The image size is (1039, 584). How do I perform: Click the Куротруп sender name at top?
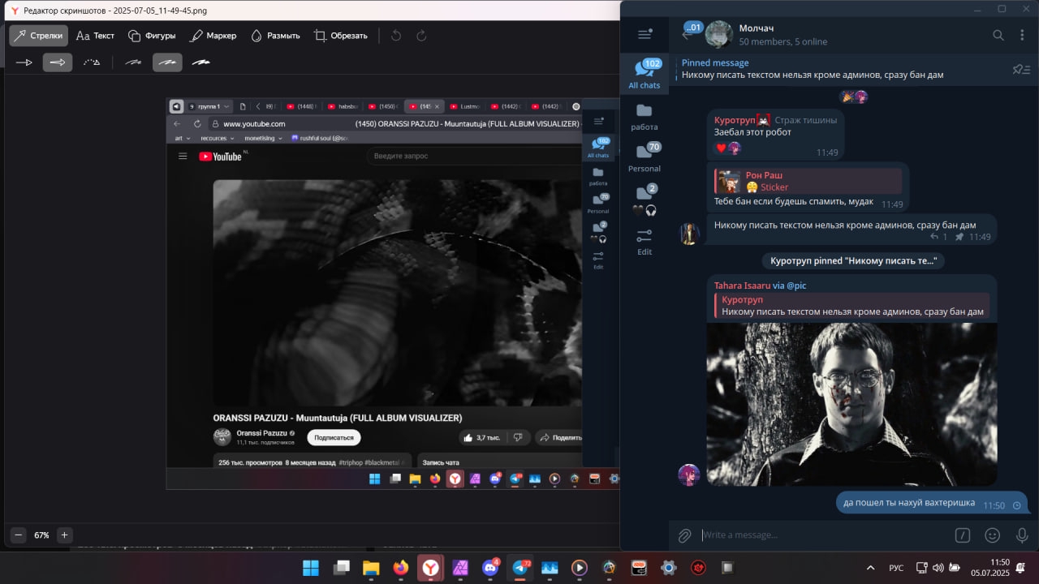click(x=734, y=120)
